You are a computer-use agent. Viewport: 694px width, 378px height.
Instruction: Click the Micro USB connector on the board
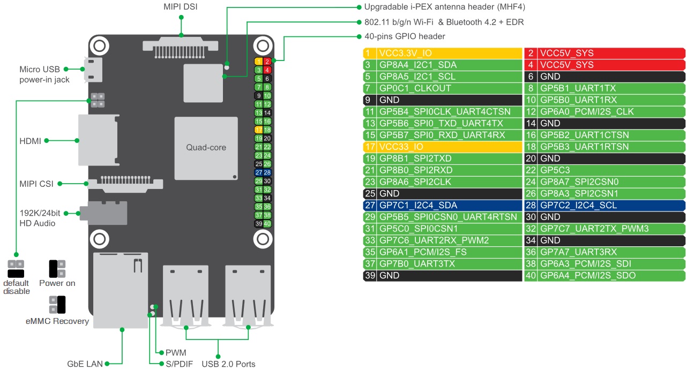pyautogui.click(x=93, y=70)
